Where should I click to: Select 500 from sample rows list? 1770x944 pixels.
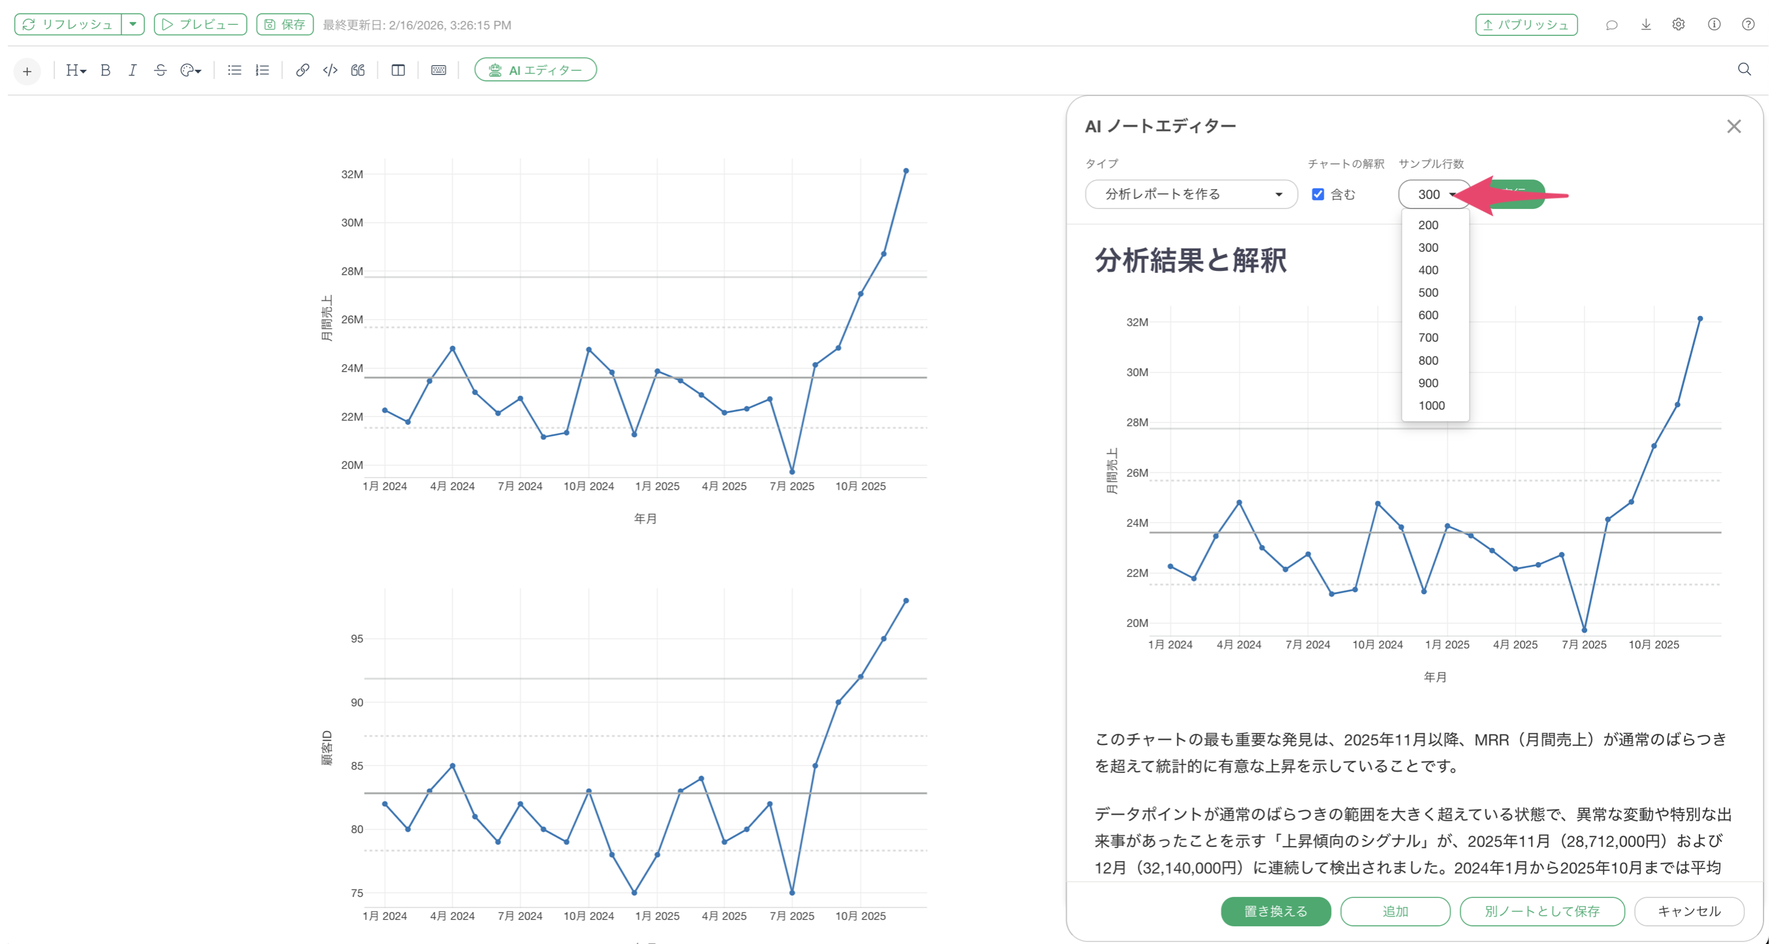(x=1428, y=292)
